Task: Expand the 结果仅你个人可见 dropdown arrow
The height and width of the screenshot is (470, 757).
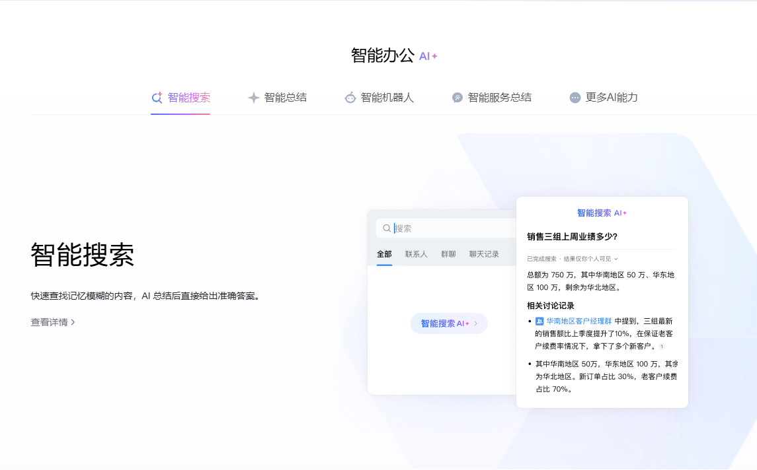Action: (x=616, y=259)
